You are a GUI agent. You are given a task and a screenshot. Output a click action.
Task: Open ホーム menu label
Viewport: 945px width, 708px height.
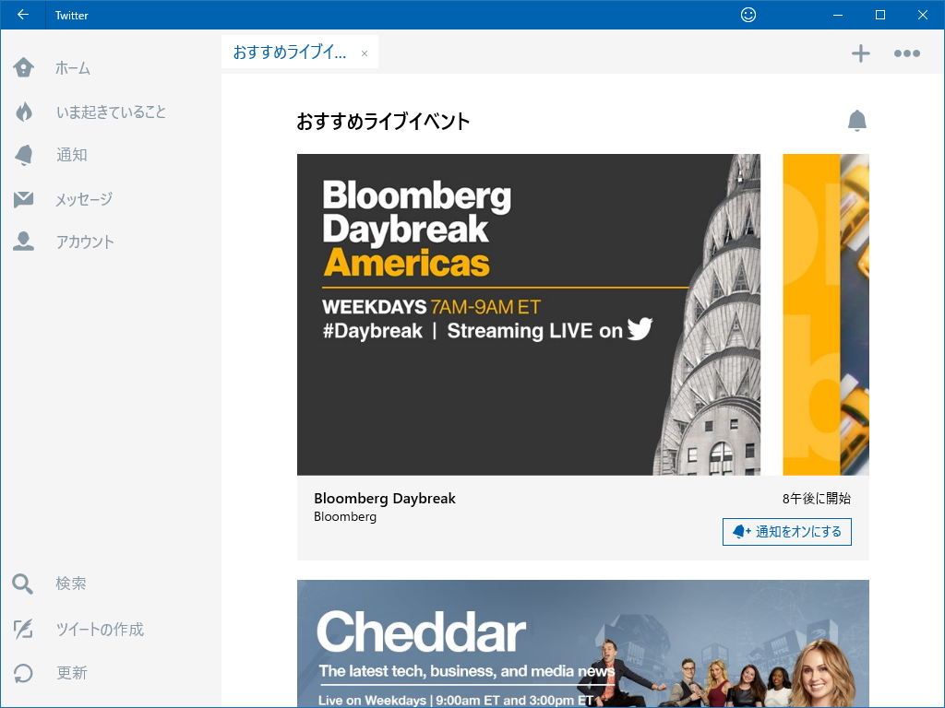[x=73, y=68]
